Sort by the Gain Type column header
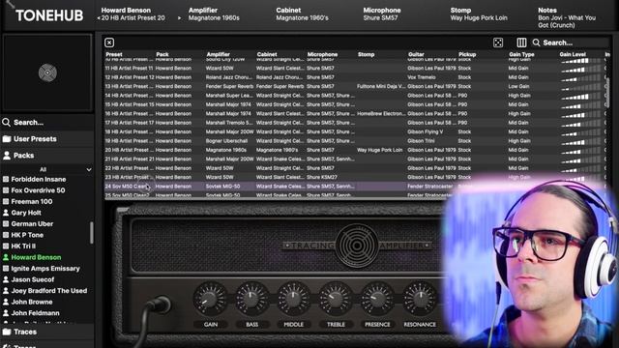Viewport: 619px width, 348px height. coord(521,54)
